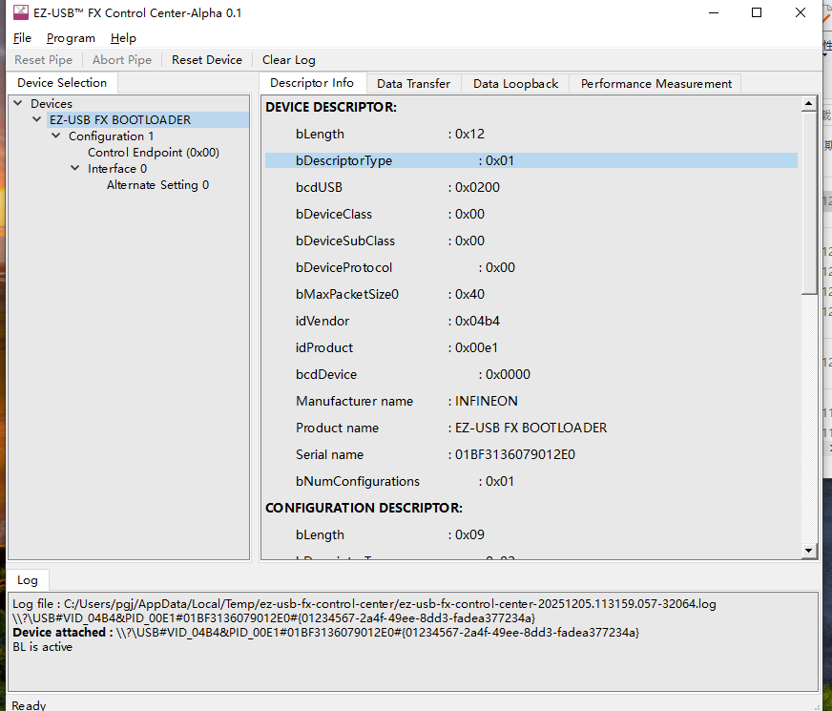Open the Program menu

click(72, 38)
